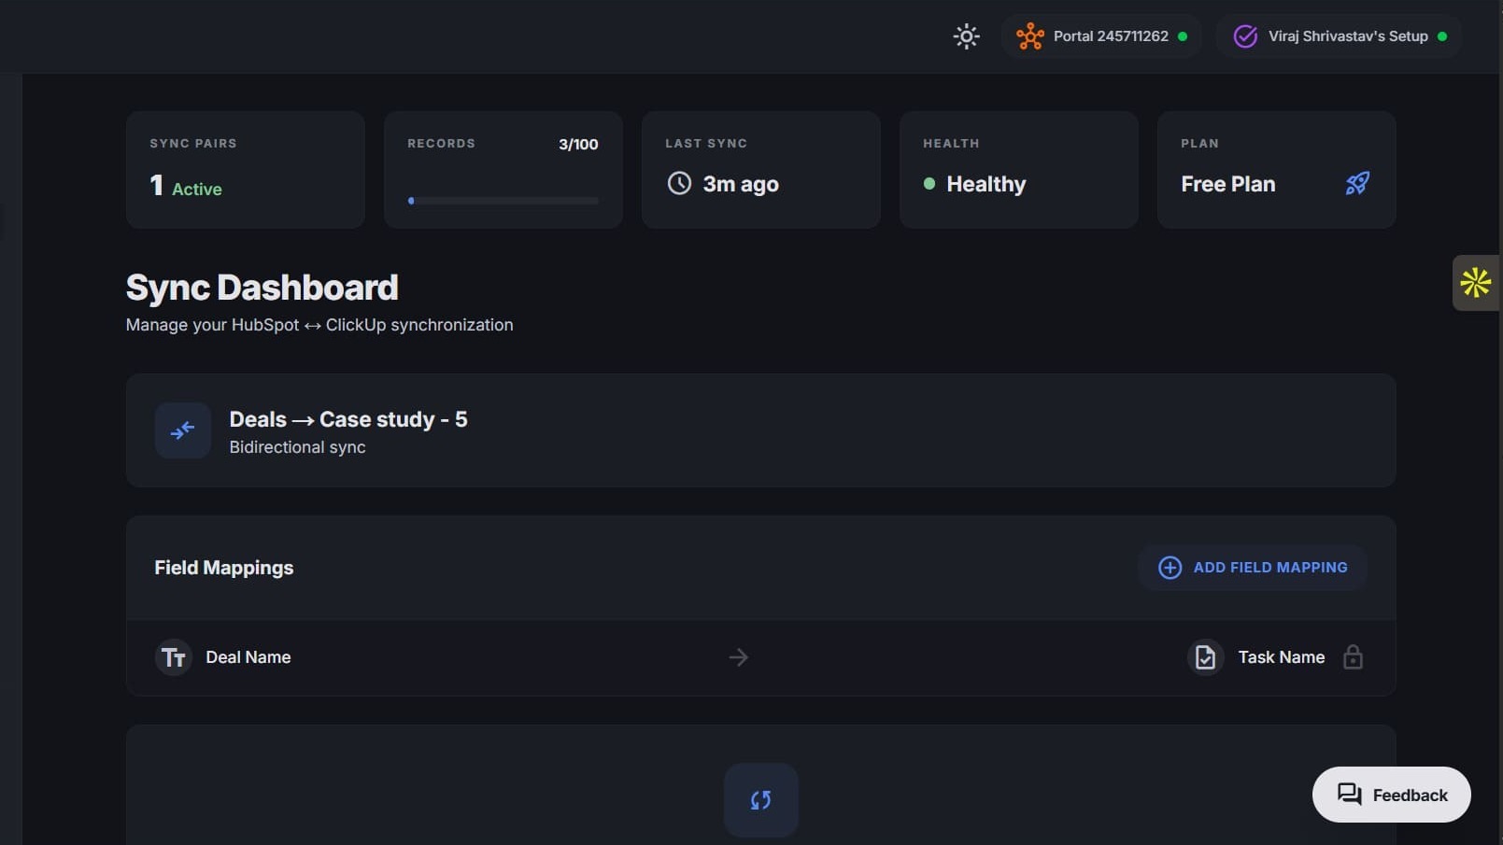Click the mapping direction arrow in Deal Name row
This screenshot has width=1503, height=845.
point(738,657)
